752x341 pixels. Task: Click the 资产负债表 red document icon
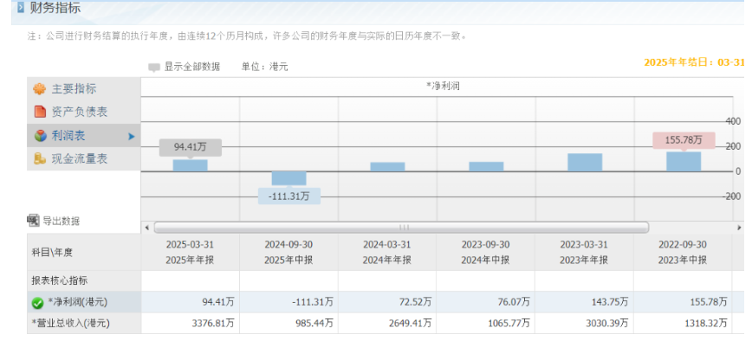pos(40,112)
